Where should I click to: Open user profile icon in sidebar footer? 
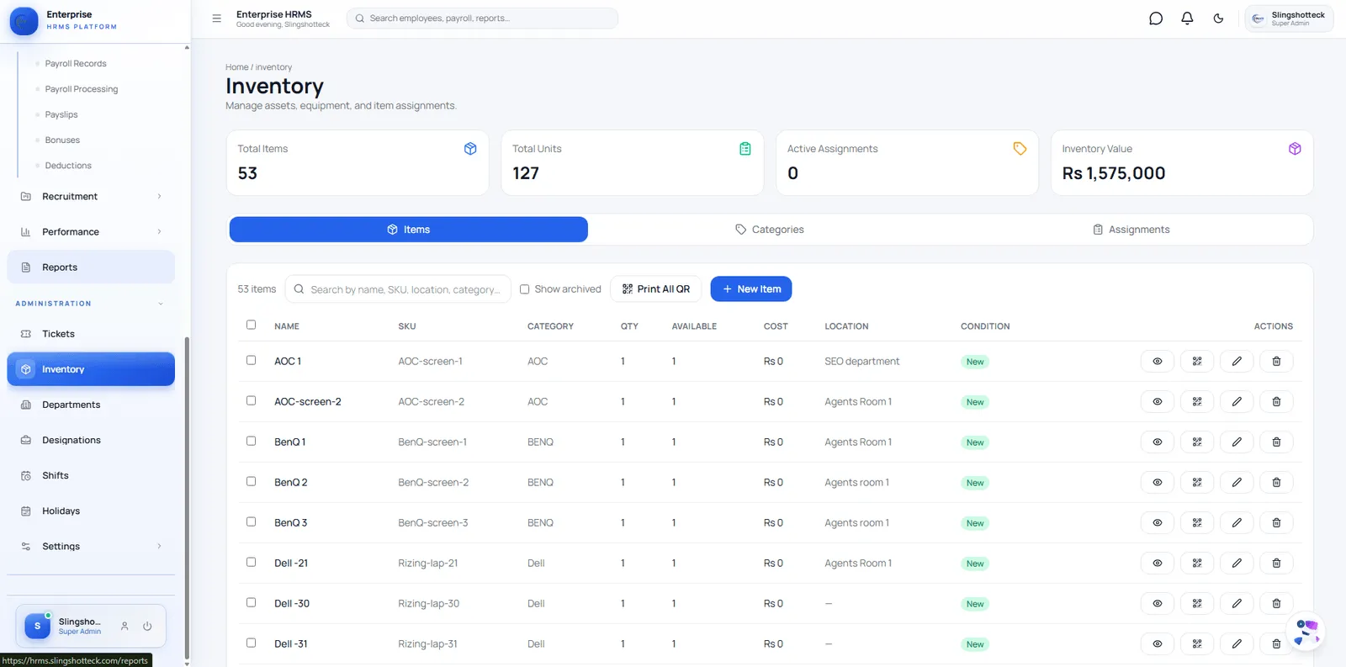tap(125, 627)
